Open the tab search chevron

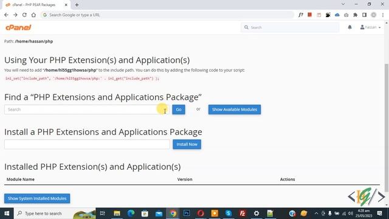coord(343,4)
